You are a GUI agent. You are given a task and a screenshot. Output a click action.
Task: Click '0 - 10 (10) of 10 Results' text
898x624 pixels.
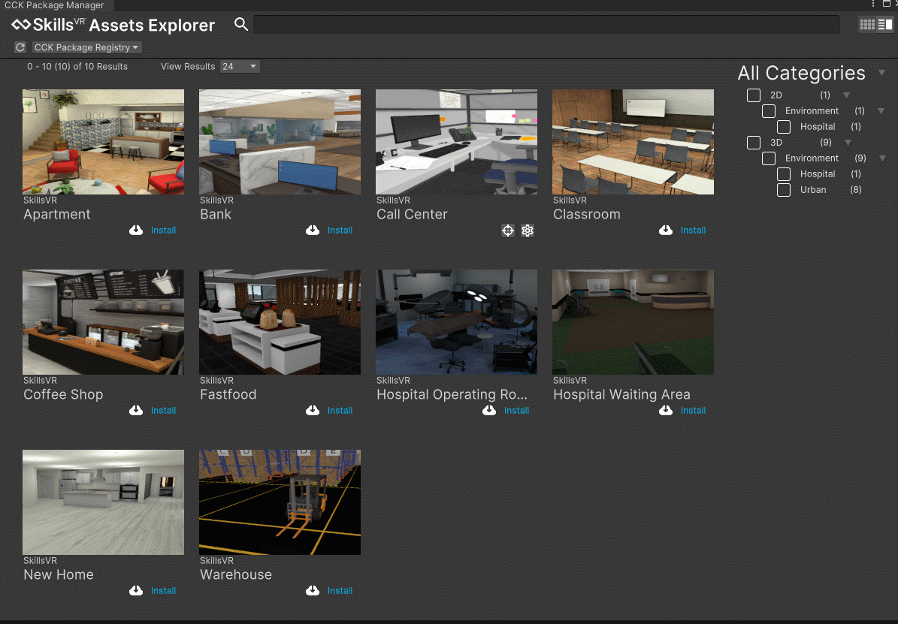[x=77, y=66]
